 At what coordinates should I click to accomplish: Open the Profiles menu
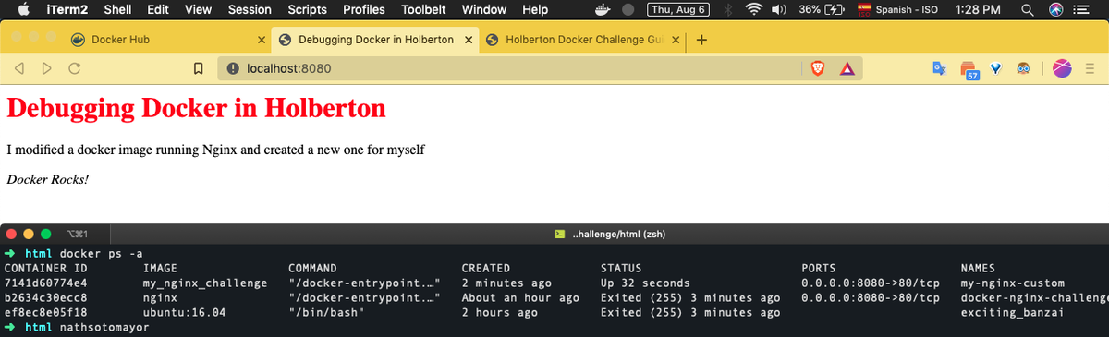click(x=364, y=9)
